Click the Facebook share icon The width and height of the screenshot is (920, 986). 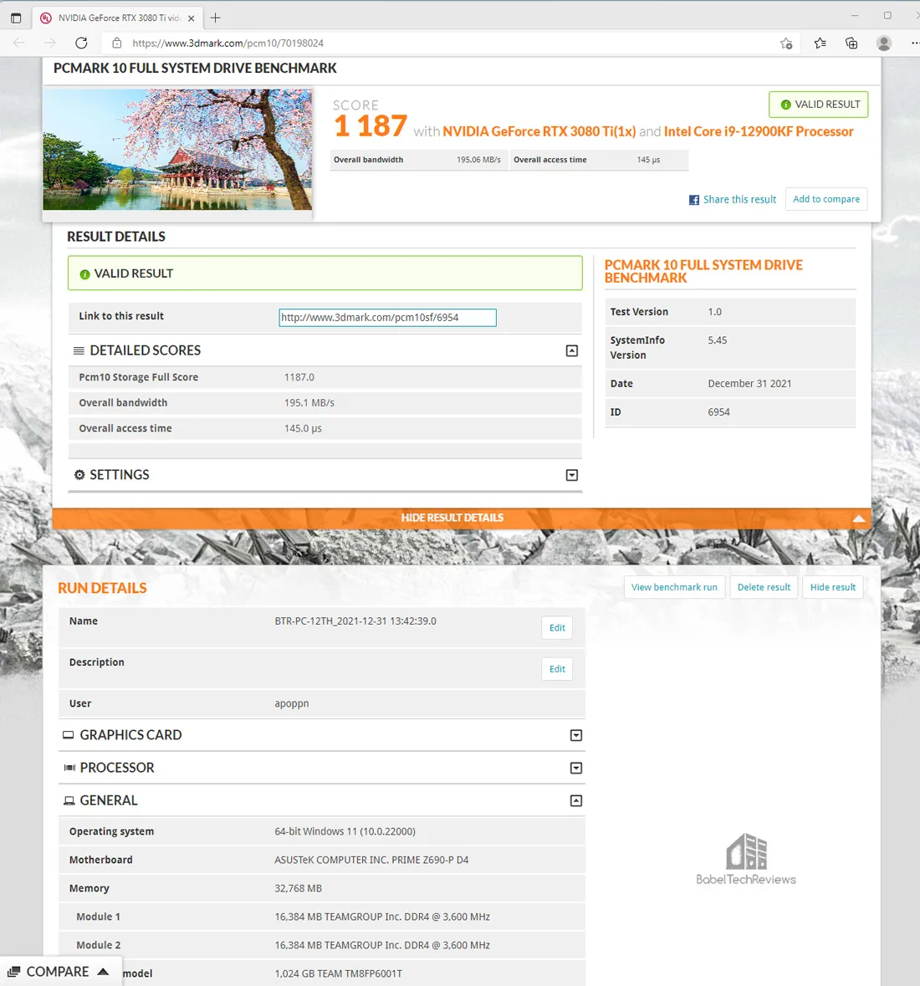[x=693, y=200]
